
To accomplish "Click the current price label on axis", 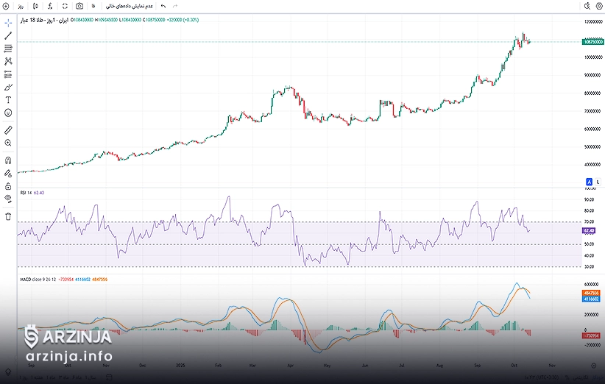I will tap(593, 42).
